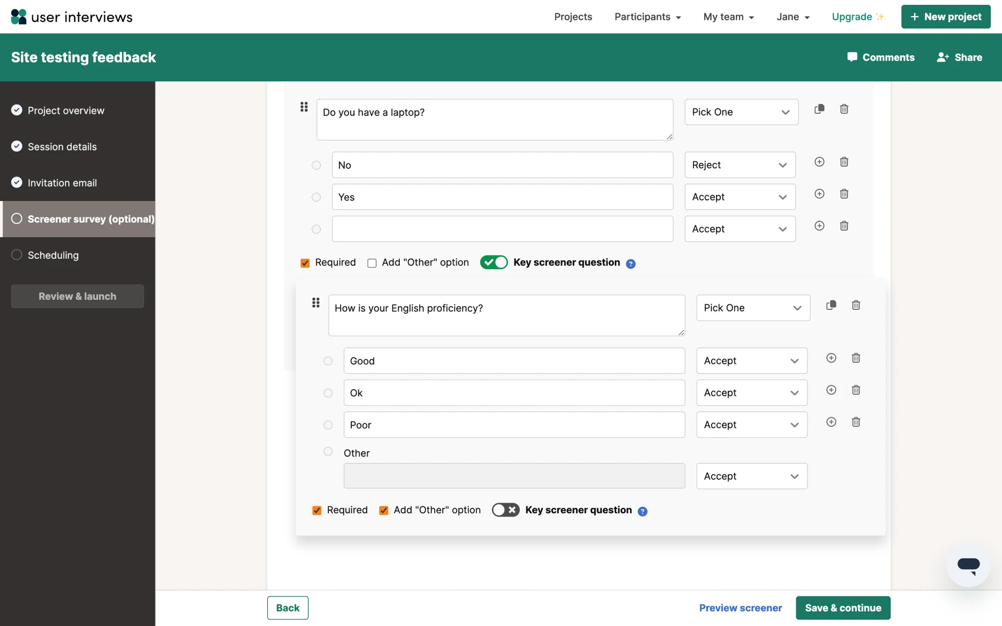The width and height of the screenshot is (1002, 626).
Task: Expand the Accept dropdown for 'Poor' answer
Action: coord(751,425)
